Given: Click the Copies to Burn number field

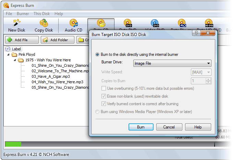Looking at the screenshot, I should pos(198,81).
